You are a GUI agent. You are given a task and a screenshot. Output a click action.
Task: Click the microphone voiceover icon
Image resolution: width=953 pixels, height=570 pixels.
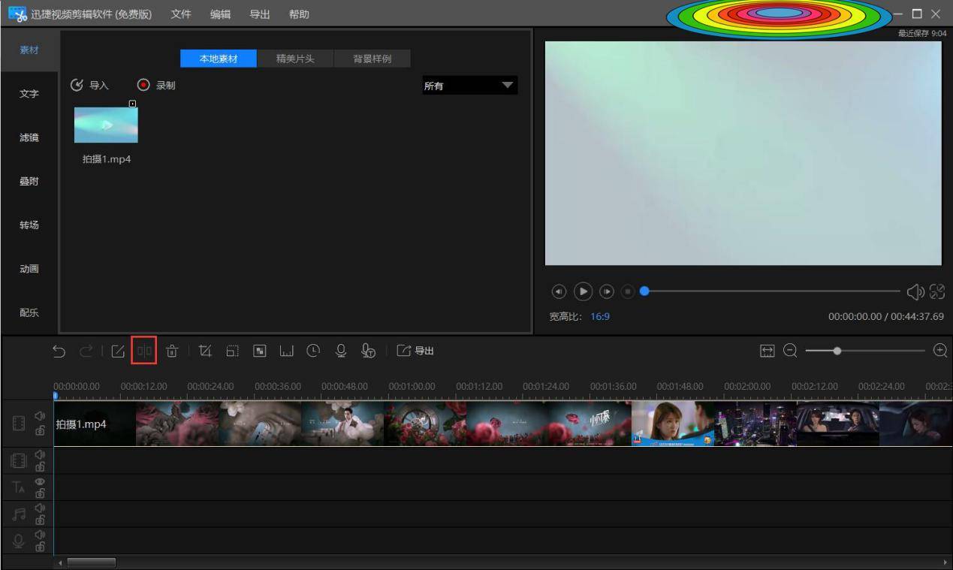tap(341, 350)
